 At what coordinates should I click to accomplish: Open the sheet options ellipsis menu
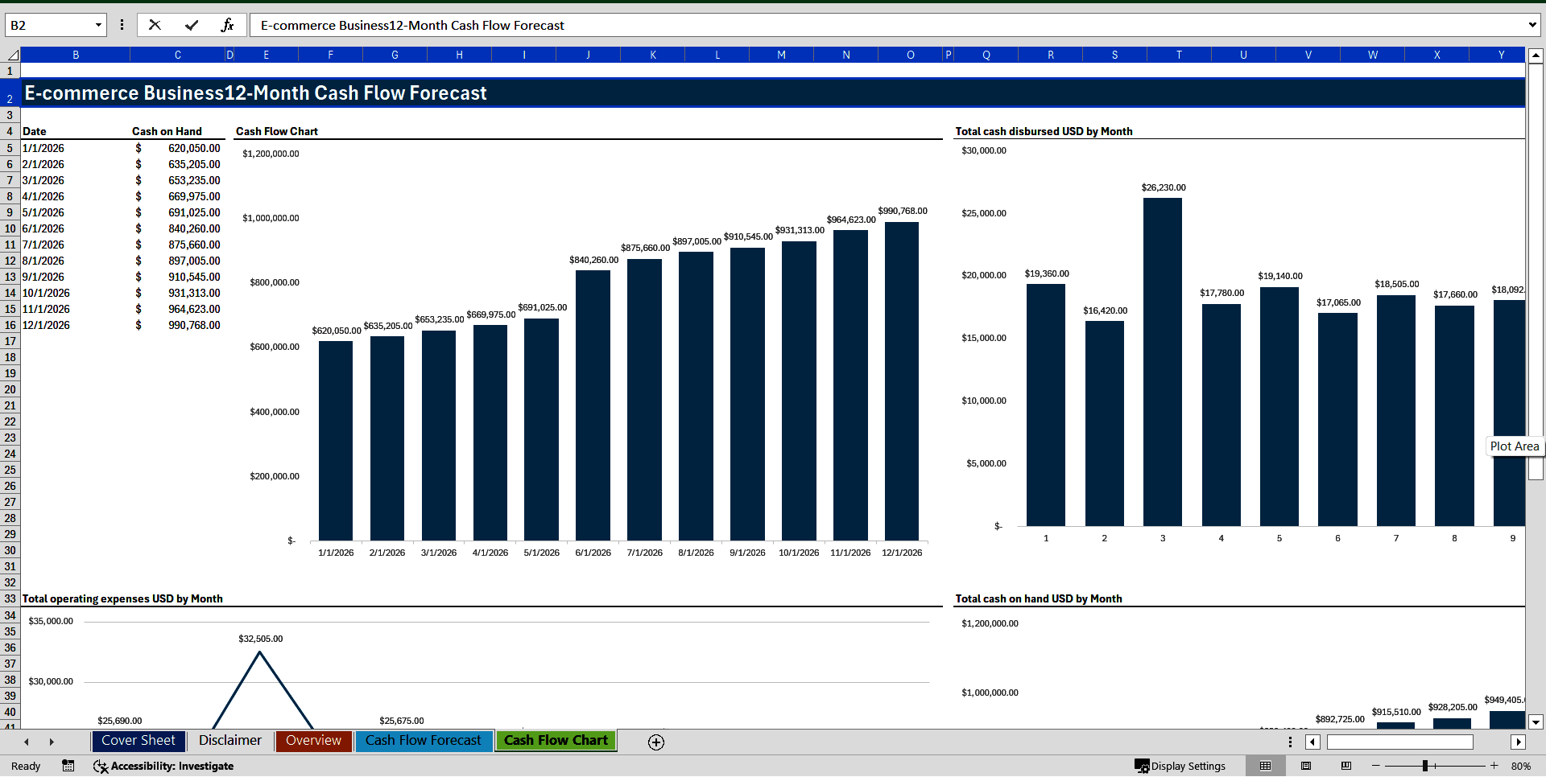point(1291,742)
